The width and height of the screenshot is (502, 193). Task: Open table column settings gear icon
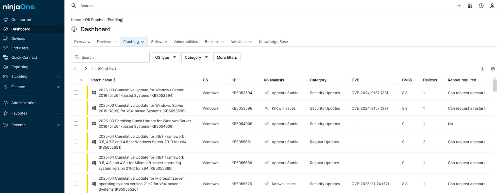tap(493, 69)
